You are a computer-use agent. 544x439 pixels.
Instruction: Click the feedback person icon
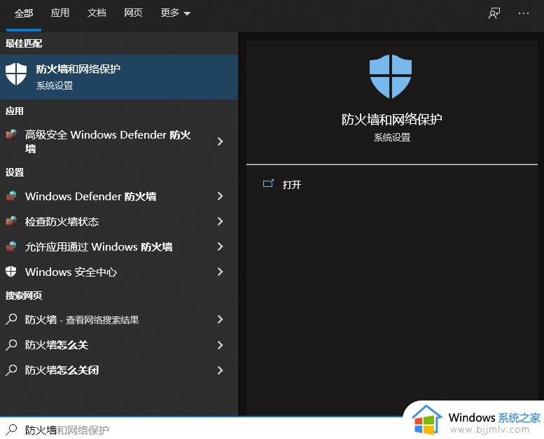(494, 13)
